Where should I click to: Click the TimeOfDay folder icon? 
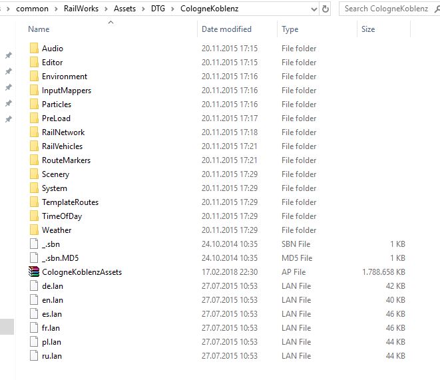pyautogui.click(x=34, y=216)
